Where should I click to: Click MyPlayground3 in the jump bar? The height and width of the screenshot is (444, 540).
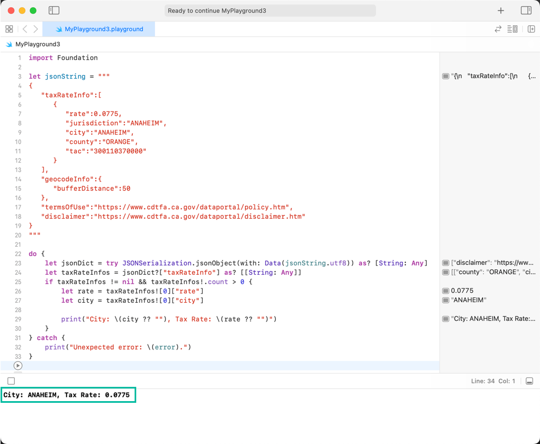[x=37, y=44]
